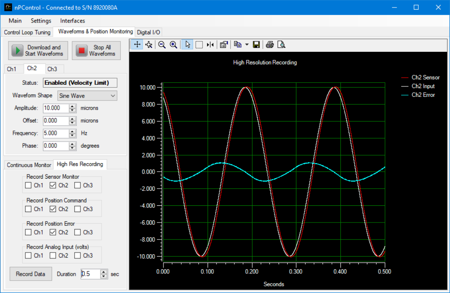
Task: Click the Frequency value input field
Action: point(56,134)
